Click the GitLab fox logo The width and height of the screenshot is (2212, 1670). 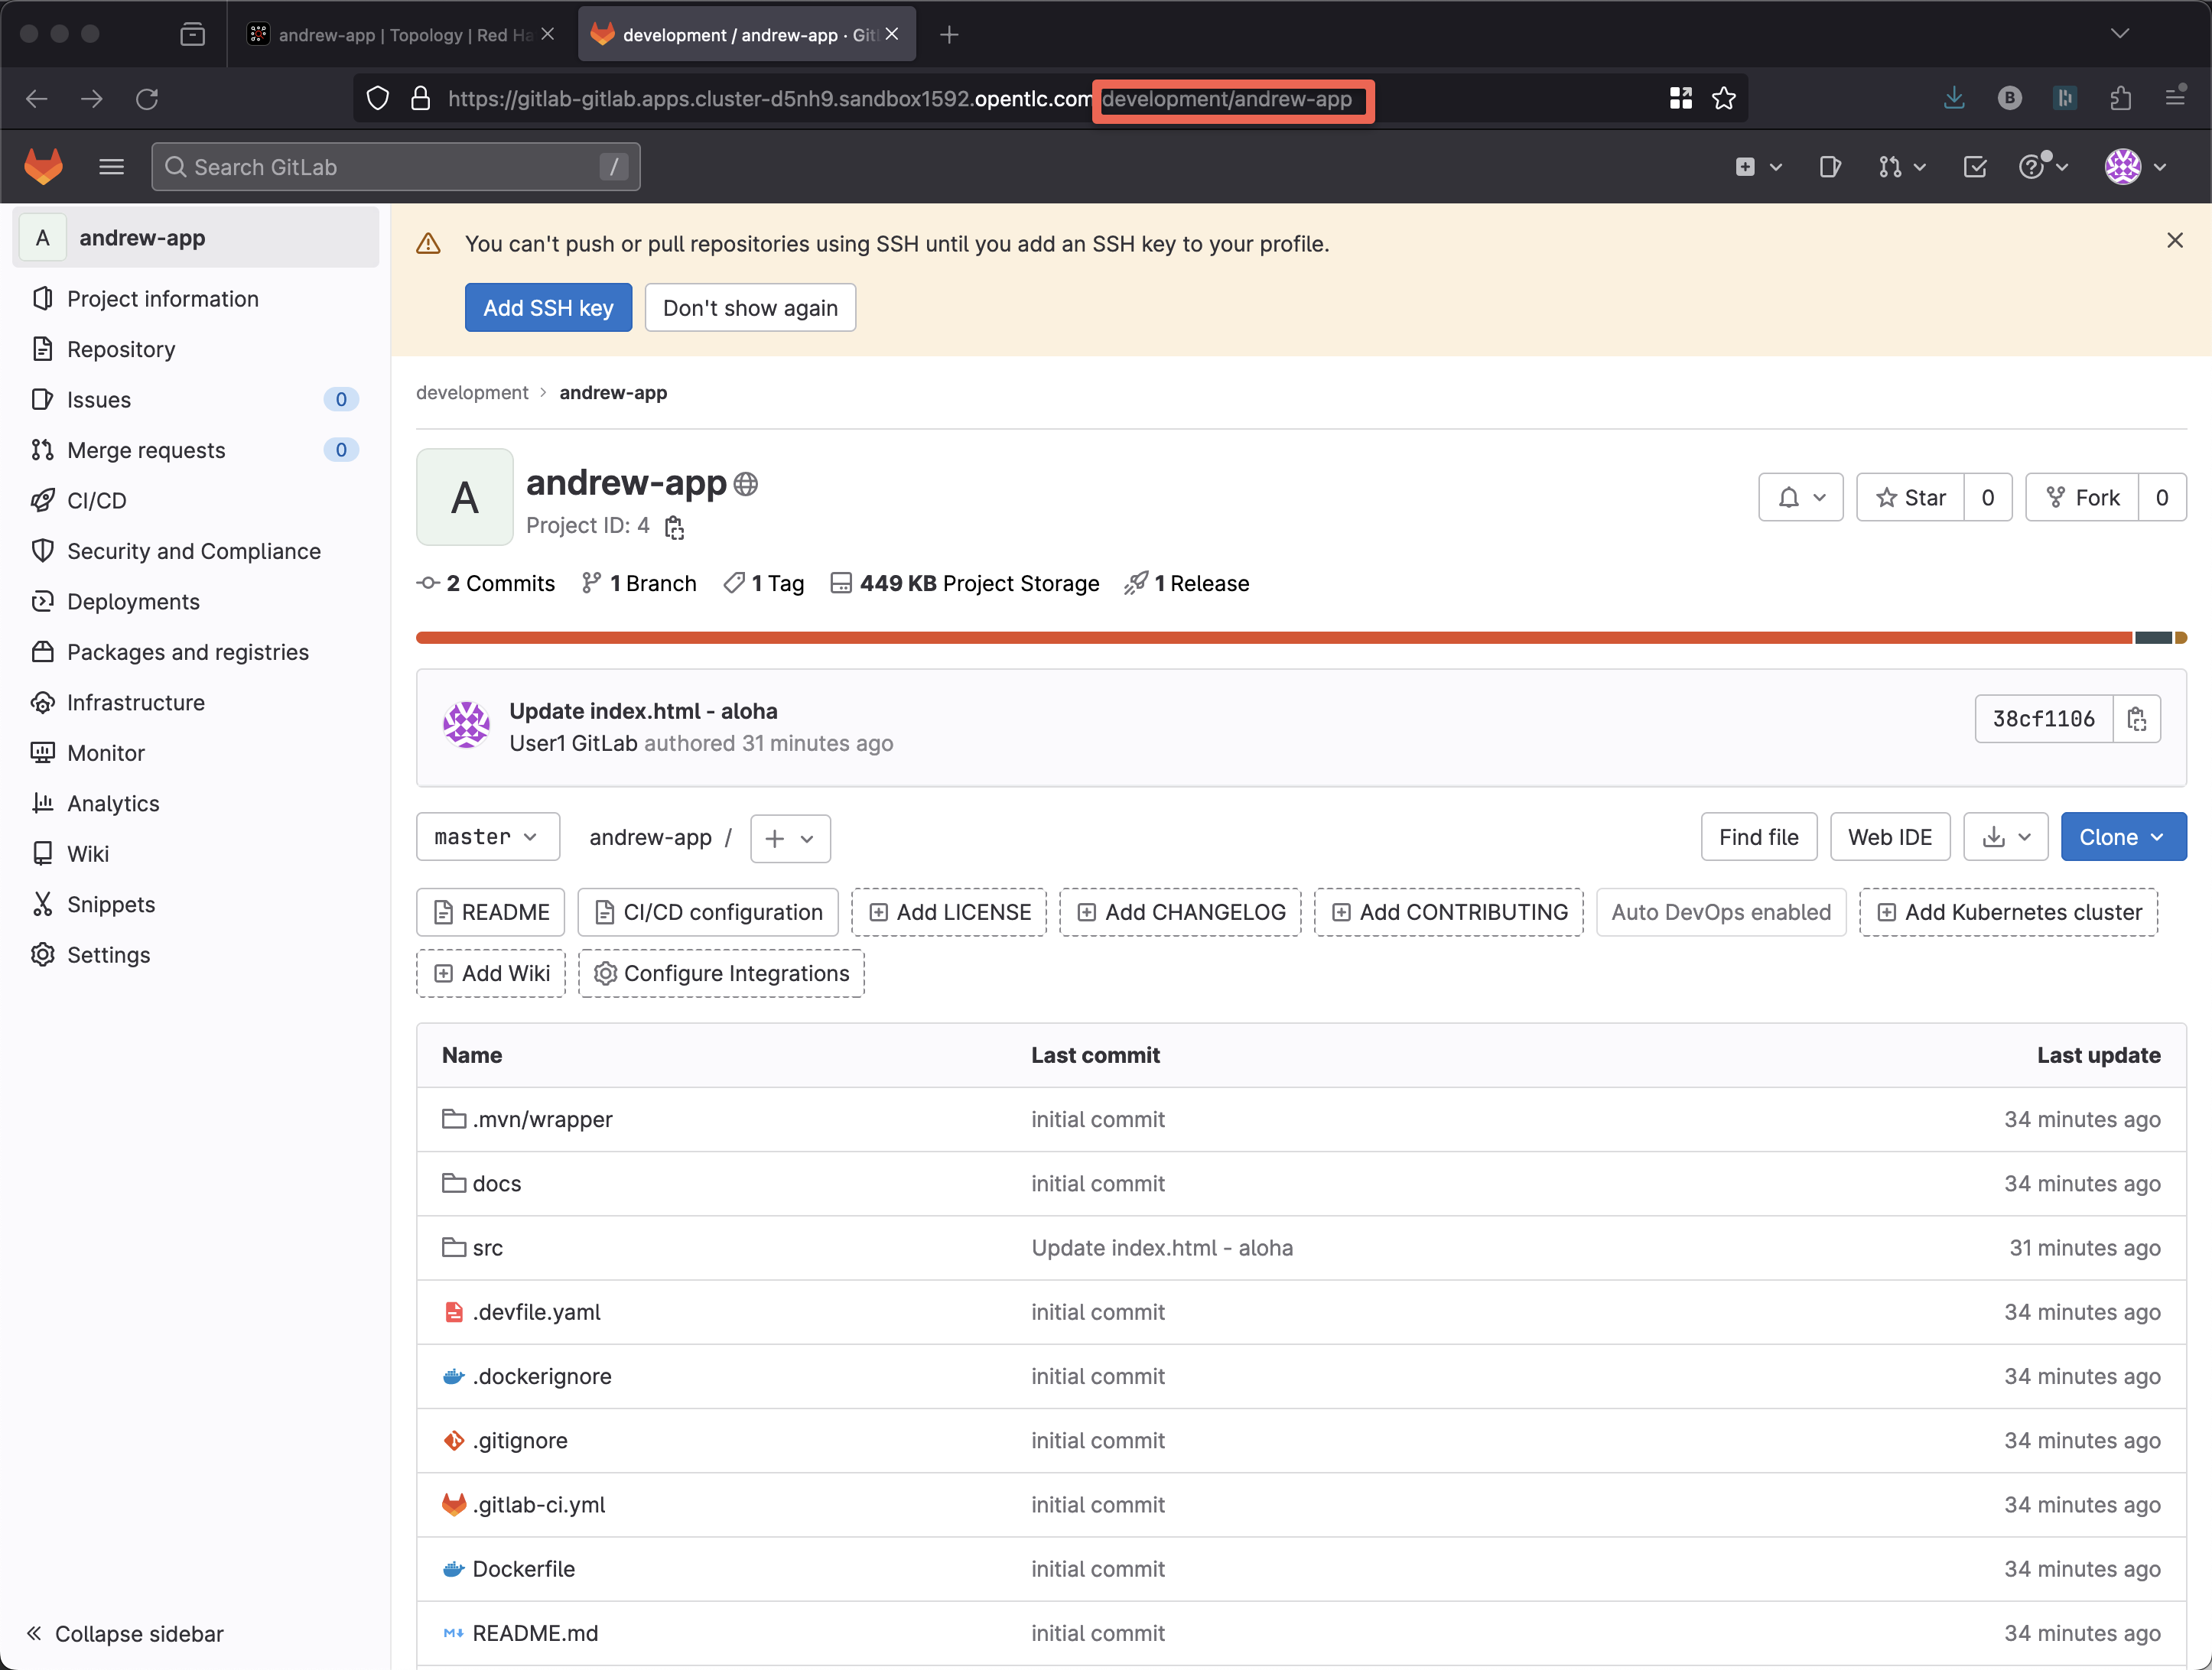click(43, 166)
